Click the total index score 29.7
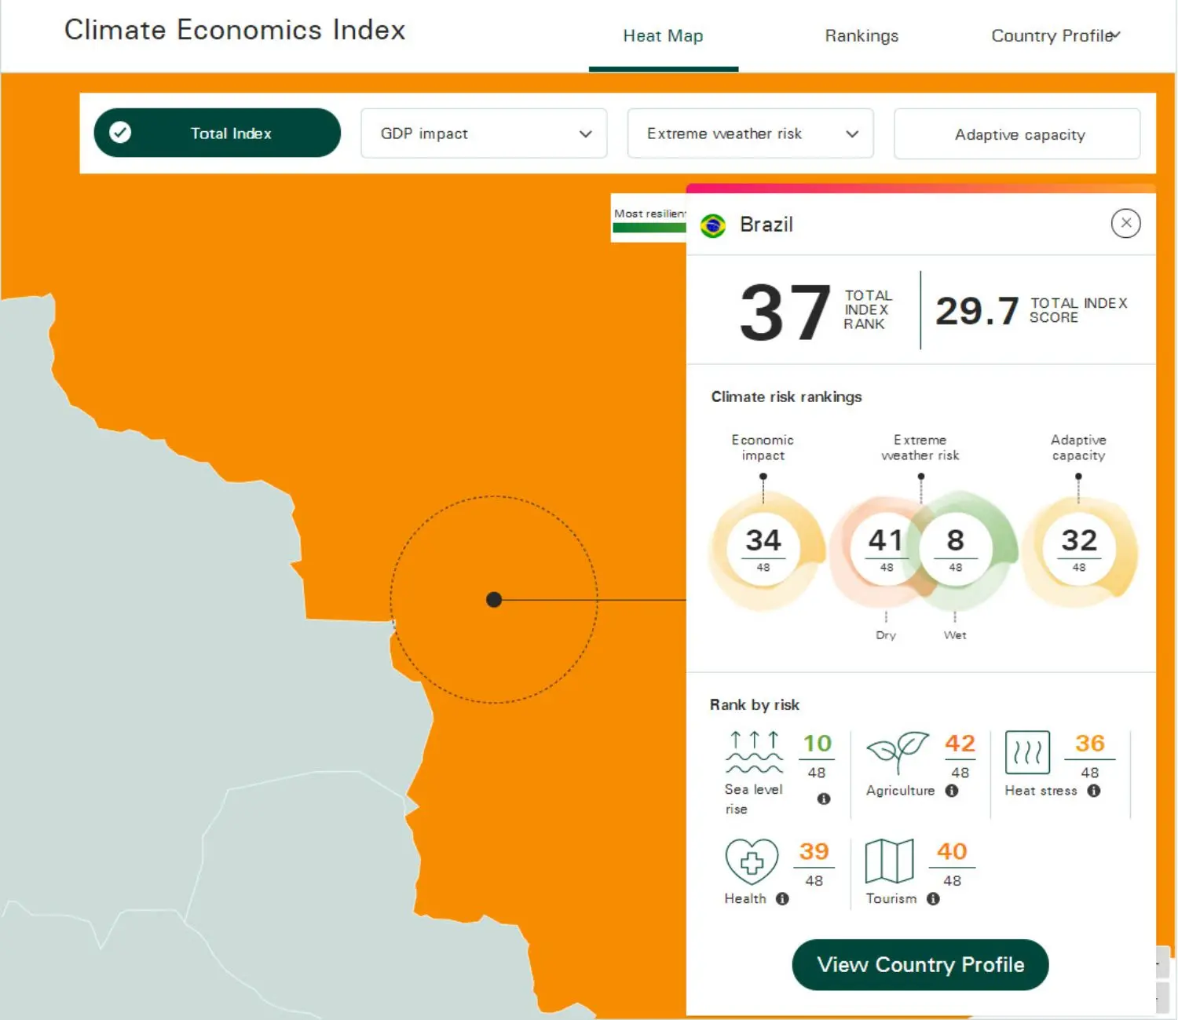This screenshot has width=1178, height=1020. point(977,312)
